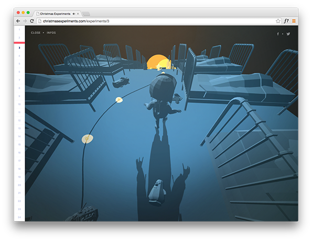Click the orange sun on the horizon
This screenshot has width=312, height=241.
click(158, 62)
